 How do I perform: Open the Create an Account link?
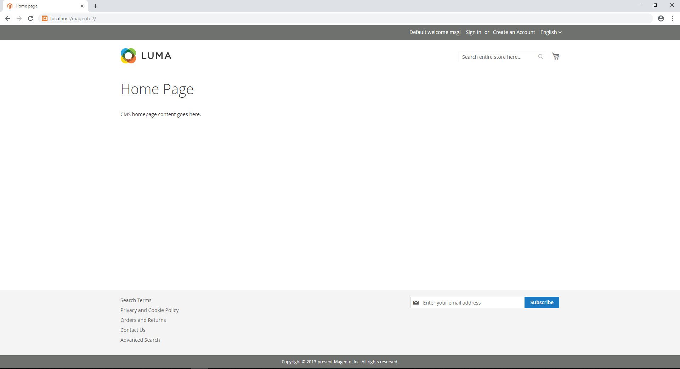514,32
